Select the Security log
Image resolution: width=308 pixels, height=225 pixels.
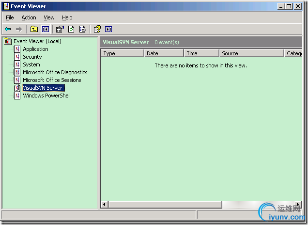click(32, 57)
